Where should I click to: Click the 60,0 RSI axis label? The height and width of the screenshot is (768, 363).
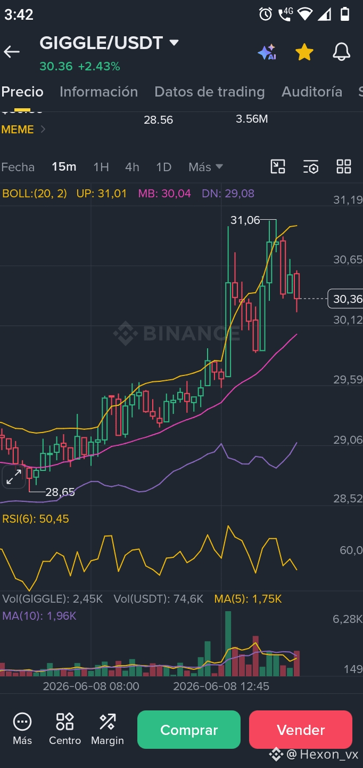click(351, 550)
